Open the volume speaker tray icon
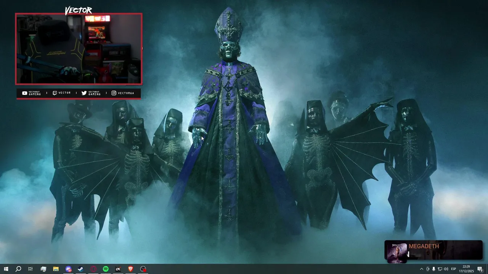488x274 pixels. [x=446, y=269]
